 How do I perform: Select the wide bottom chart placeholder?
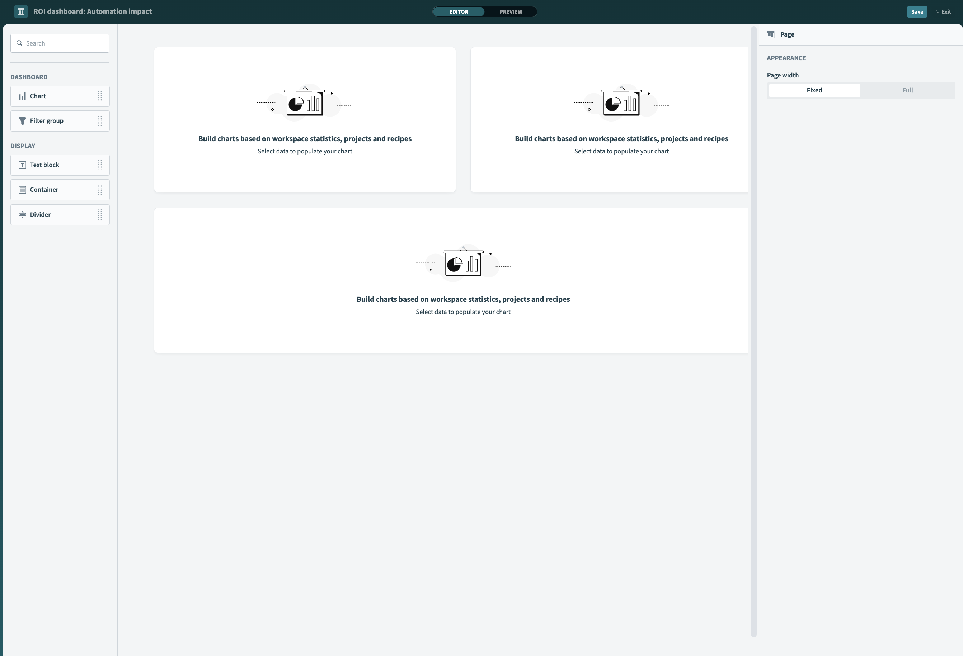451,281
